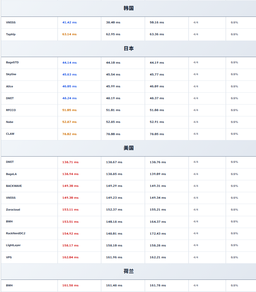Click the orange 63.14 ms latency value
This screenshot has height=292, width=256.
coord(69,34)
